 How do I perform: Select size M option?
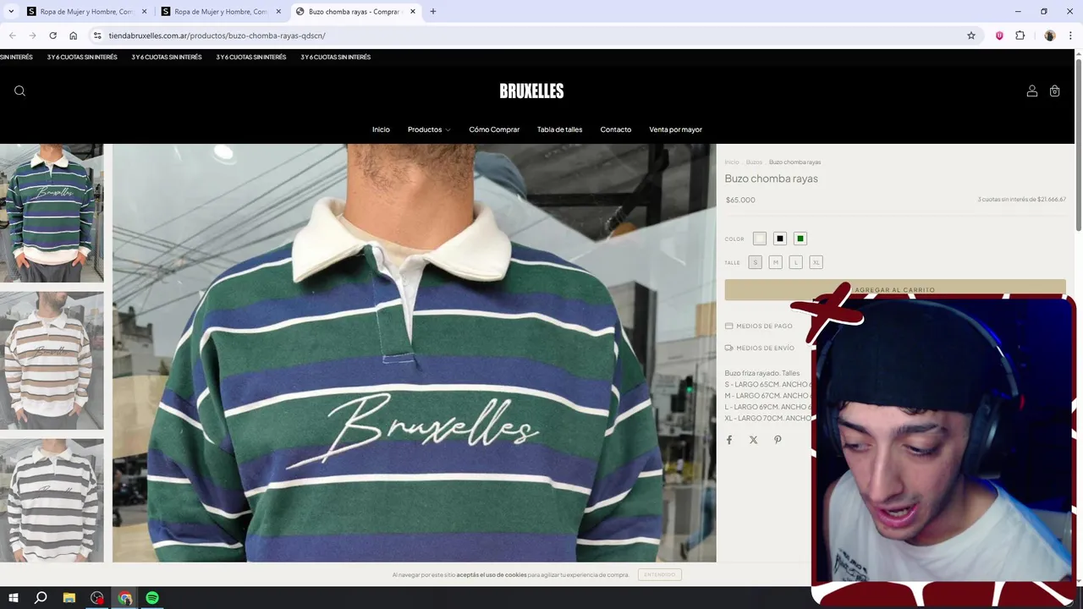click(x=775, y=262)
